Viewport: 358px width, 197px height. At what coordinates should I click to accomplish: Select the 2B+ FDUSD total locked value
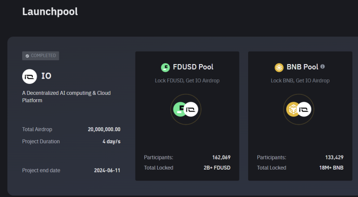[x=217, y=168]
